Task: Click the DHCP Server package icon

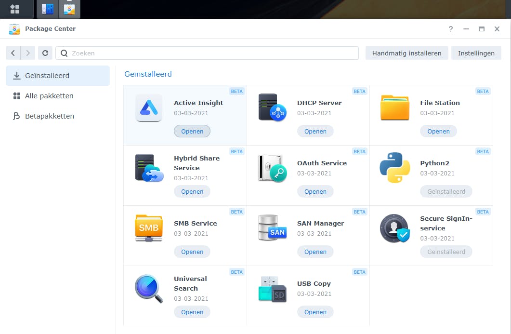Action: tap(273, 107)
